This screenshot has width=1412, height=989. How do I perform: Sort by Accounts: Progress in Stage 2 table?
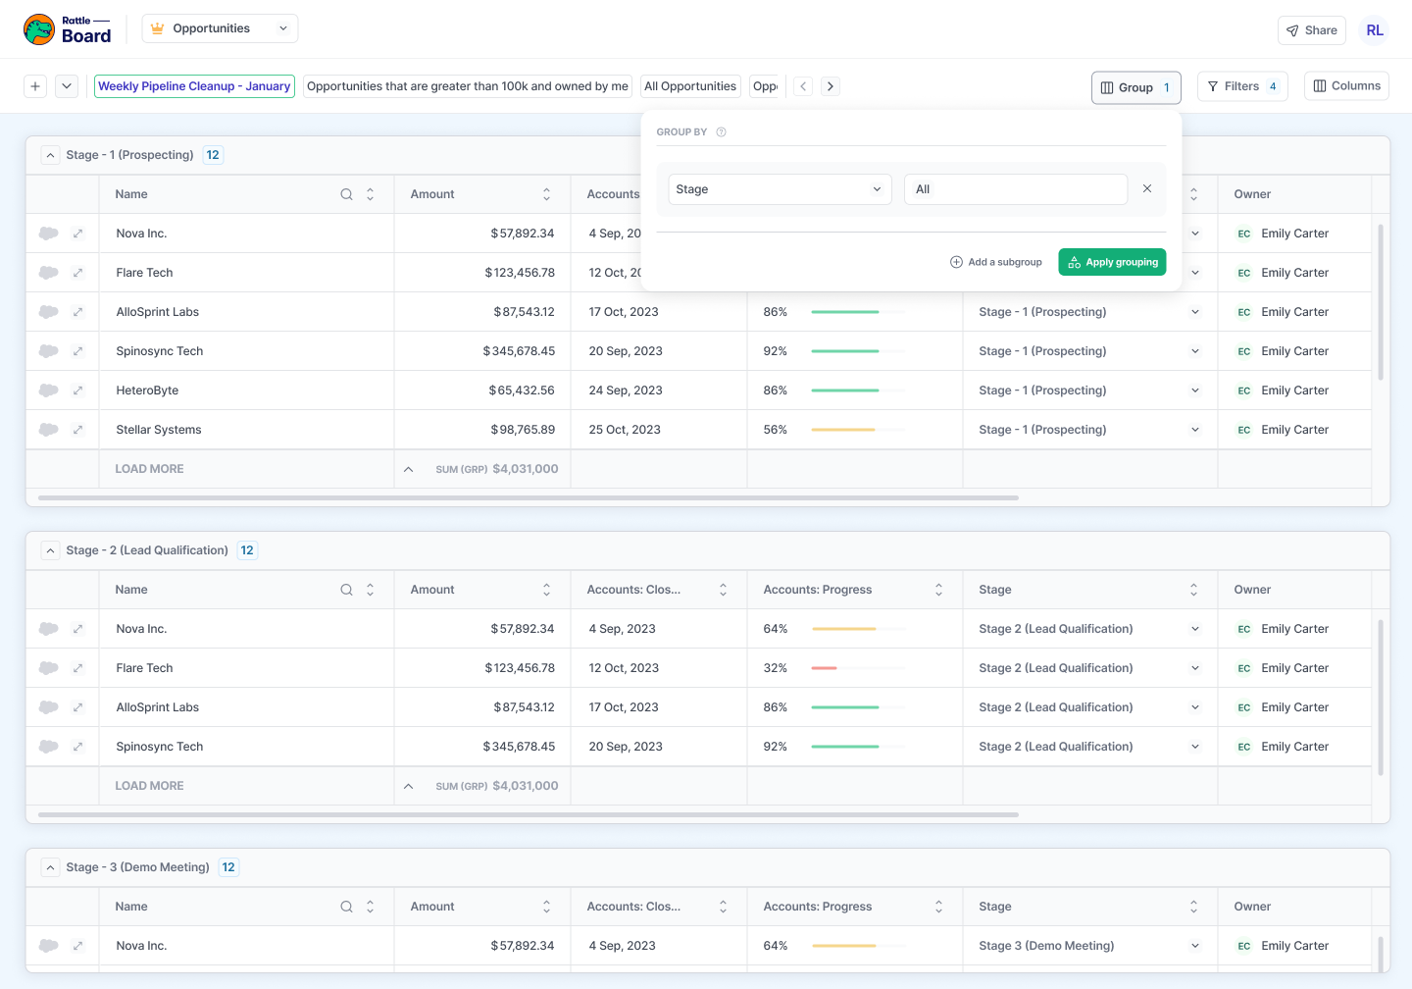point(938,590)
